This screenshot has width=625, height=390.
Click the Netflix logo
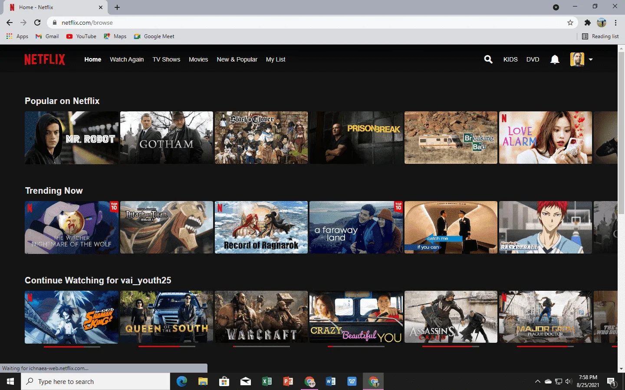pyautogui.click(x=45, y=59)
